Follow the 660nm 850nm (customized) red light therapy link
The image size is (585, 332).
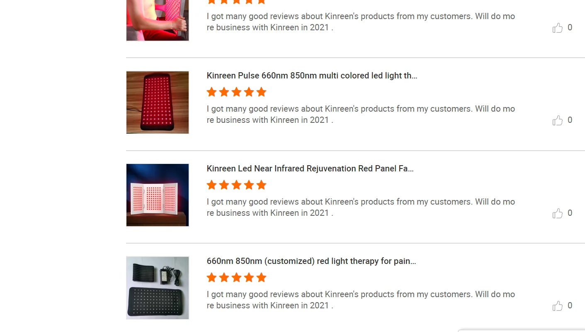coord(311,261)
